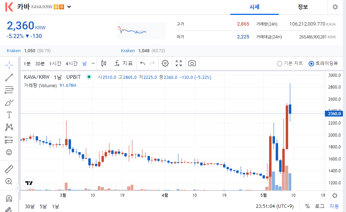Take a chart snapshot with camera icon
Viewport: 346px width, 212px height.
pyautogui.click(x=192, y=64)
